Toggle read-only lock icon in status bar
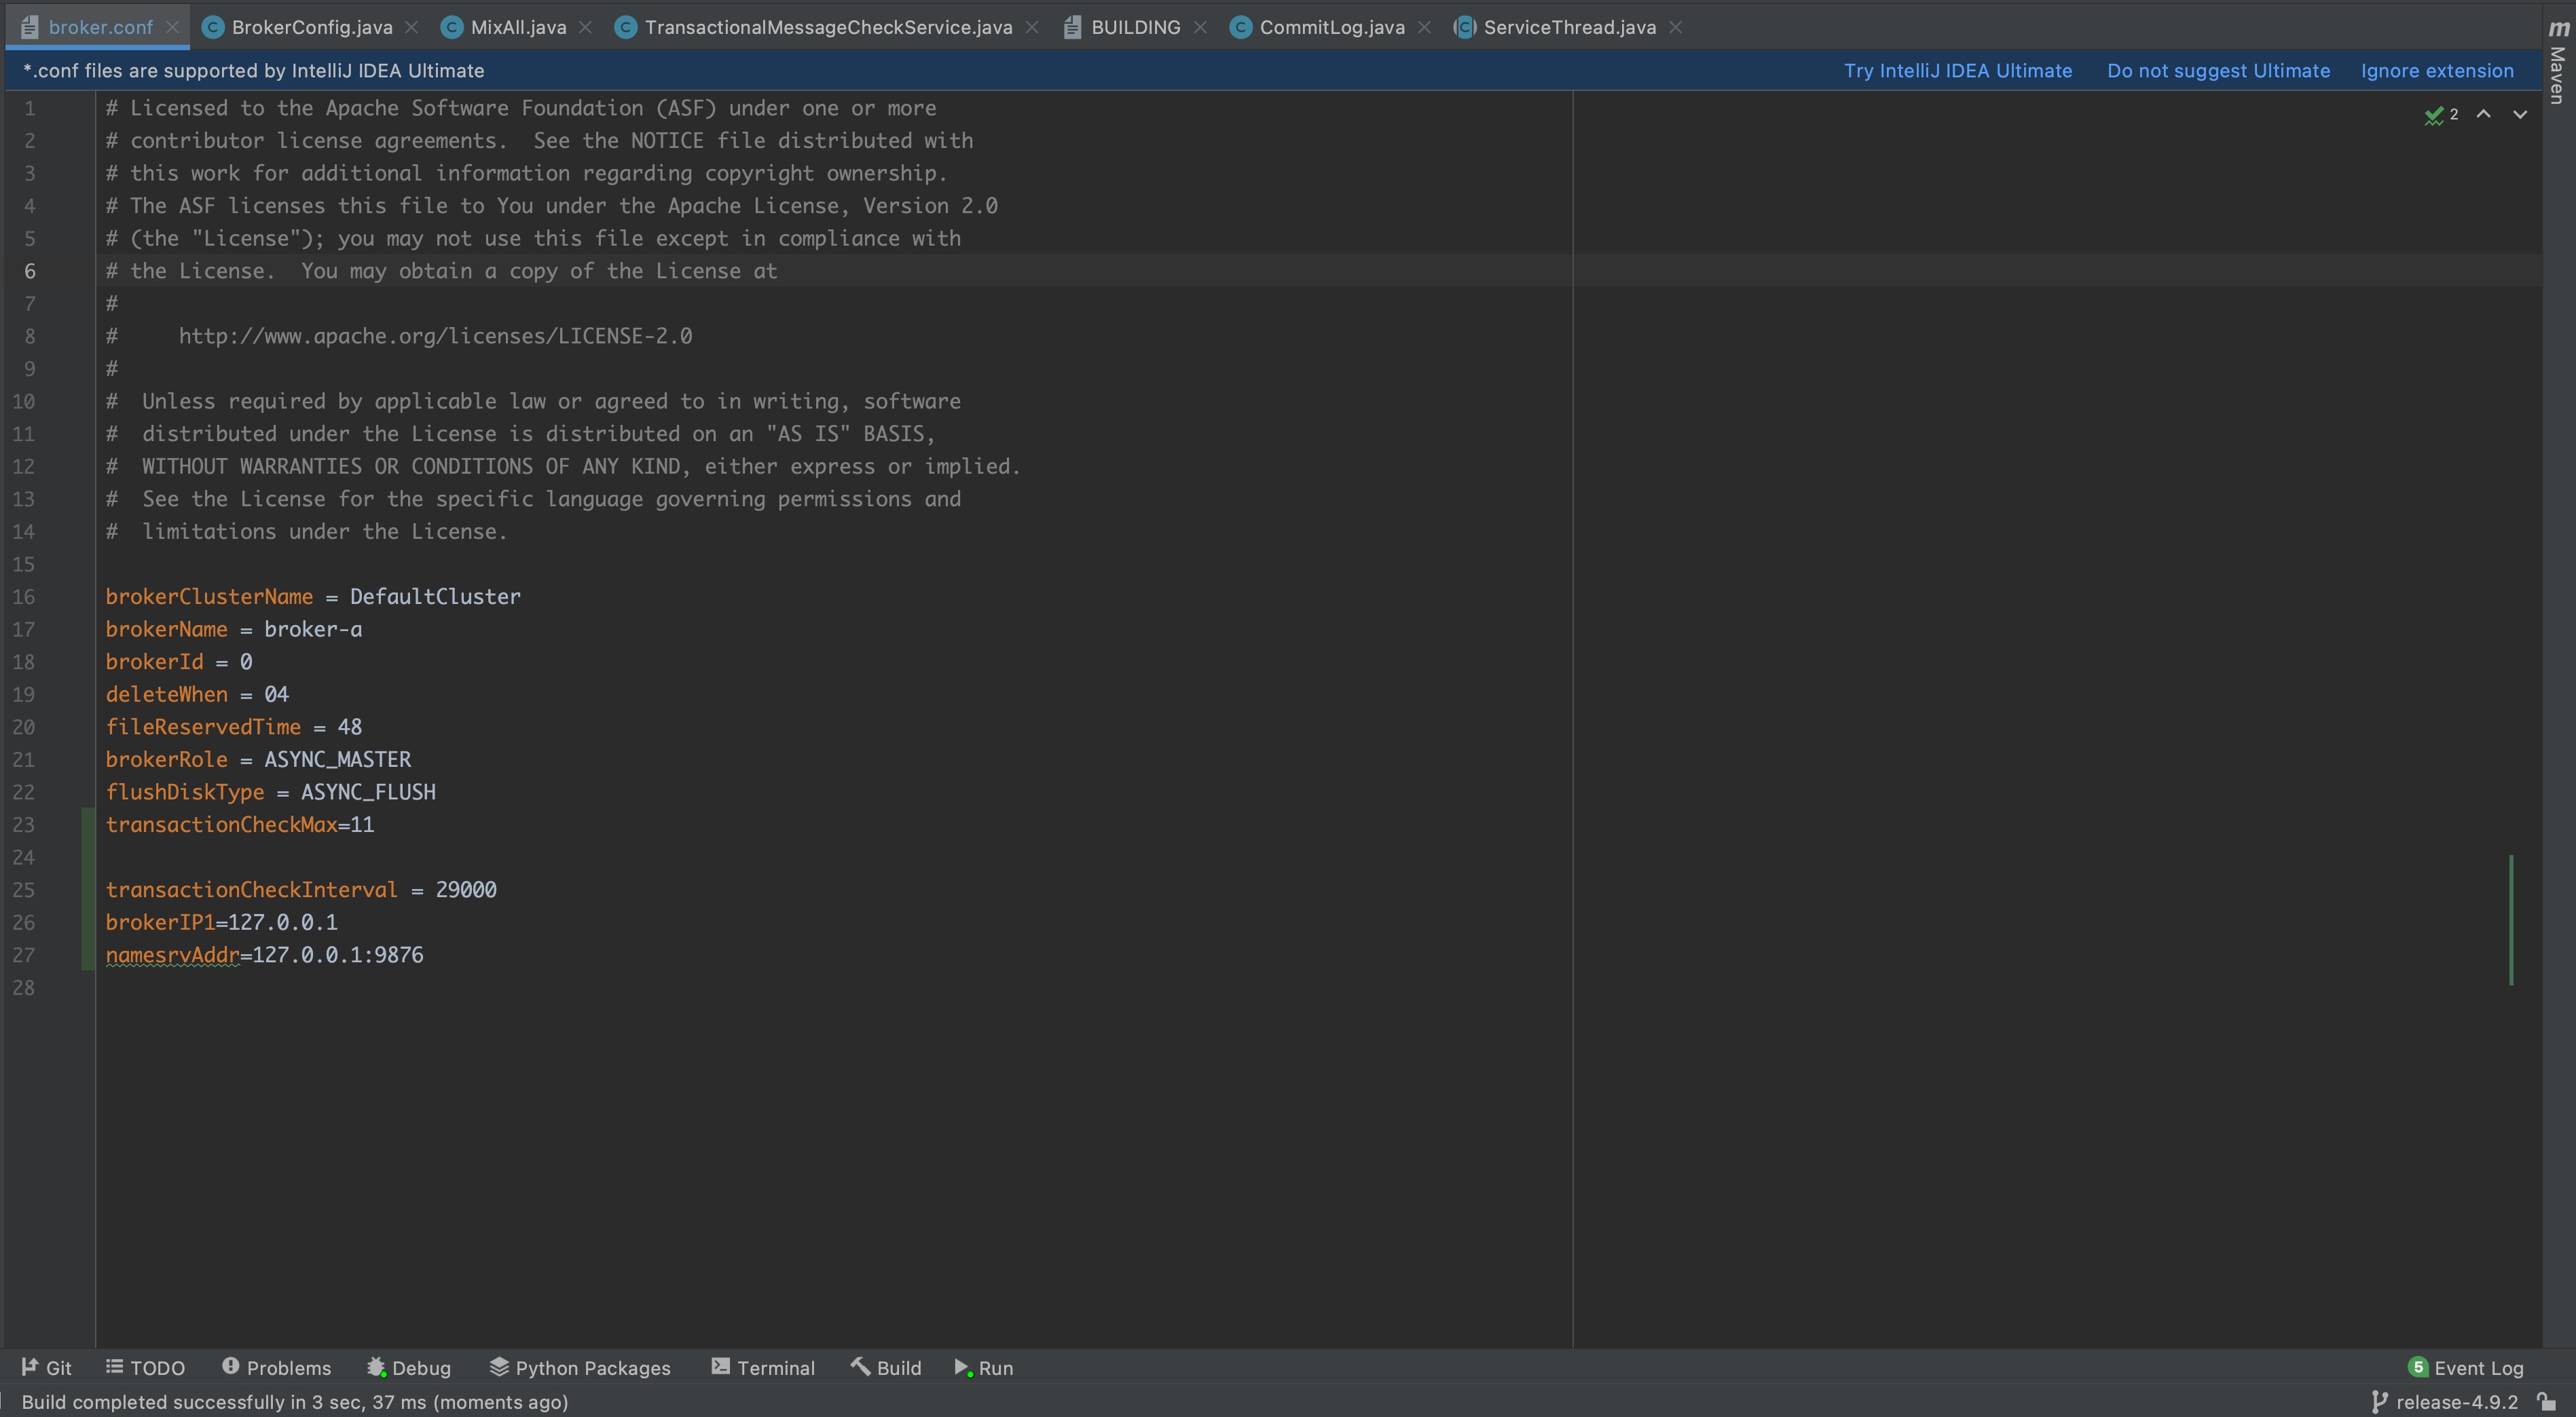Screen dimensions: 2576x1417 (x=2547, y=1402)
